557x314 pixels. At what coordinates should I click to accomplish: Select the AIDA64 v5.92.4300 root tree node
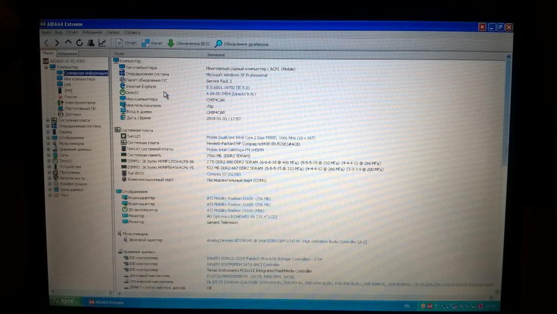(x=64, y=61)
